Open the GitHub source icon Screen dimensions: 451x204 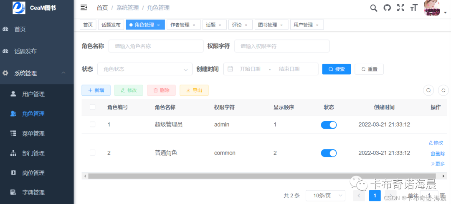coord(388,8)
